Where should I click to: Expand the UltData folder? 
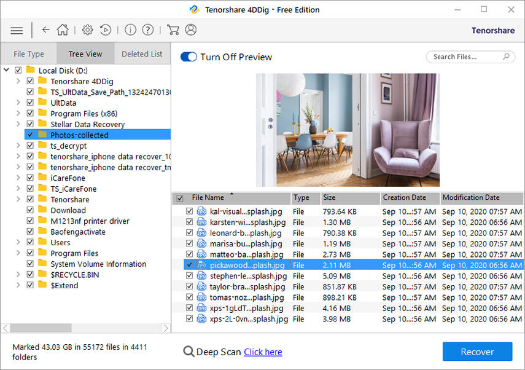coord(20,103)
